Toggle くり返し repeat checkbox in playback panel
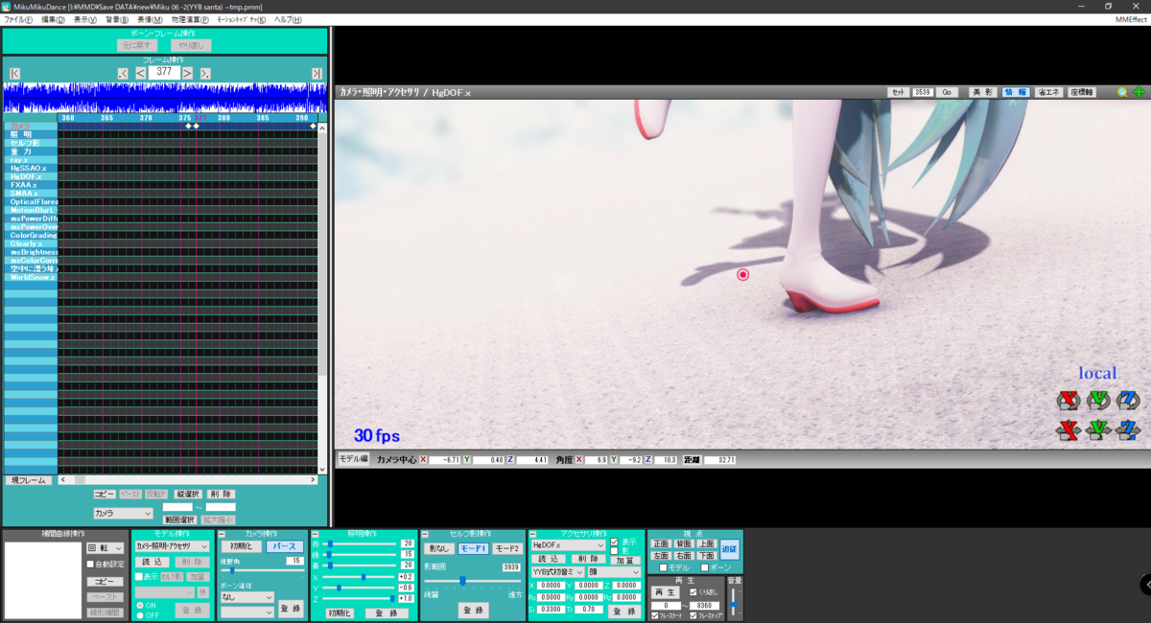This screenshot has width=1151, height=623. (693, 592)
